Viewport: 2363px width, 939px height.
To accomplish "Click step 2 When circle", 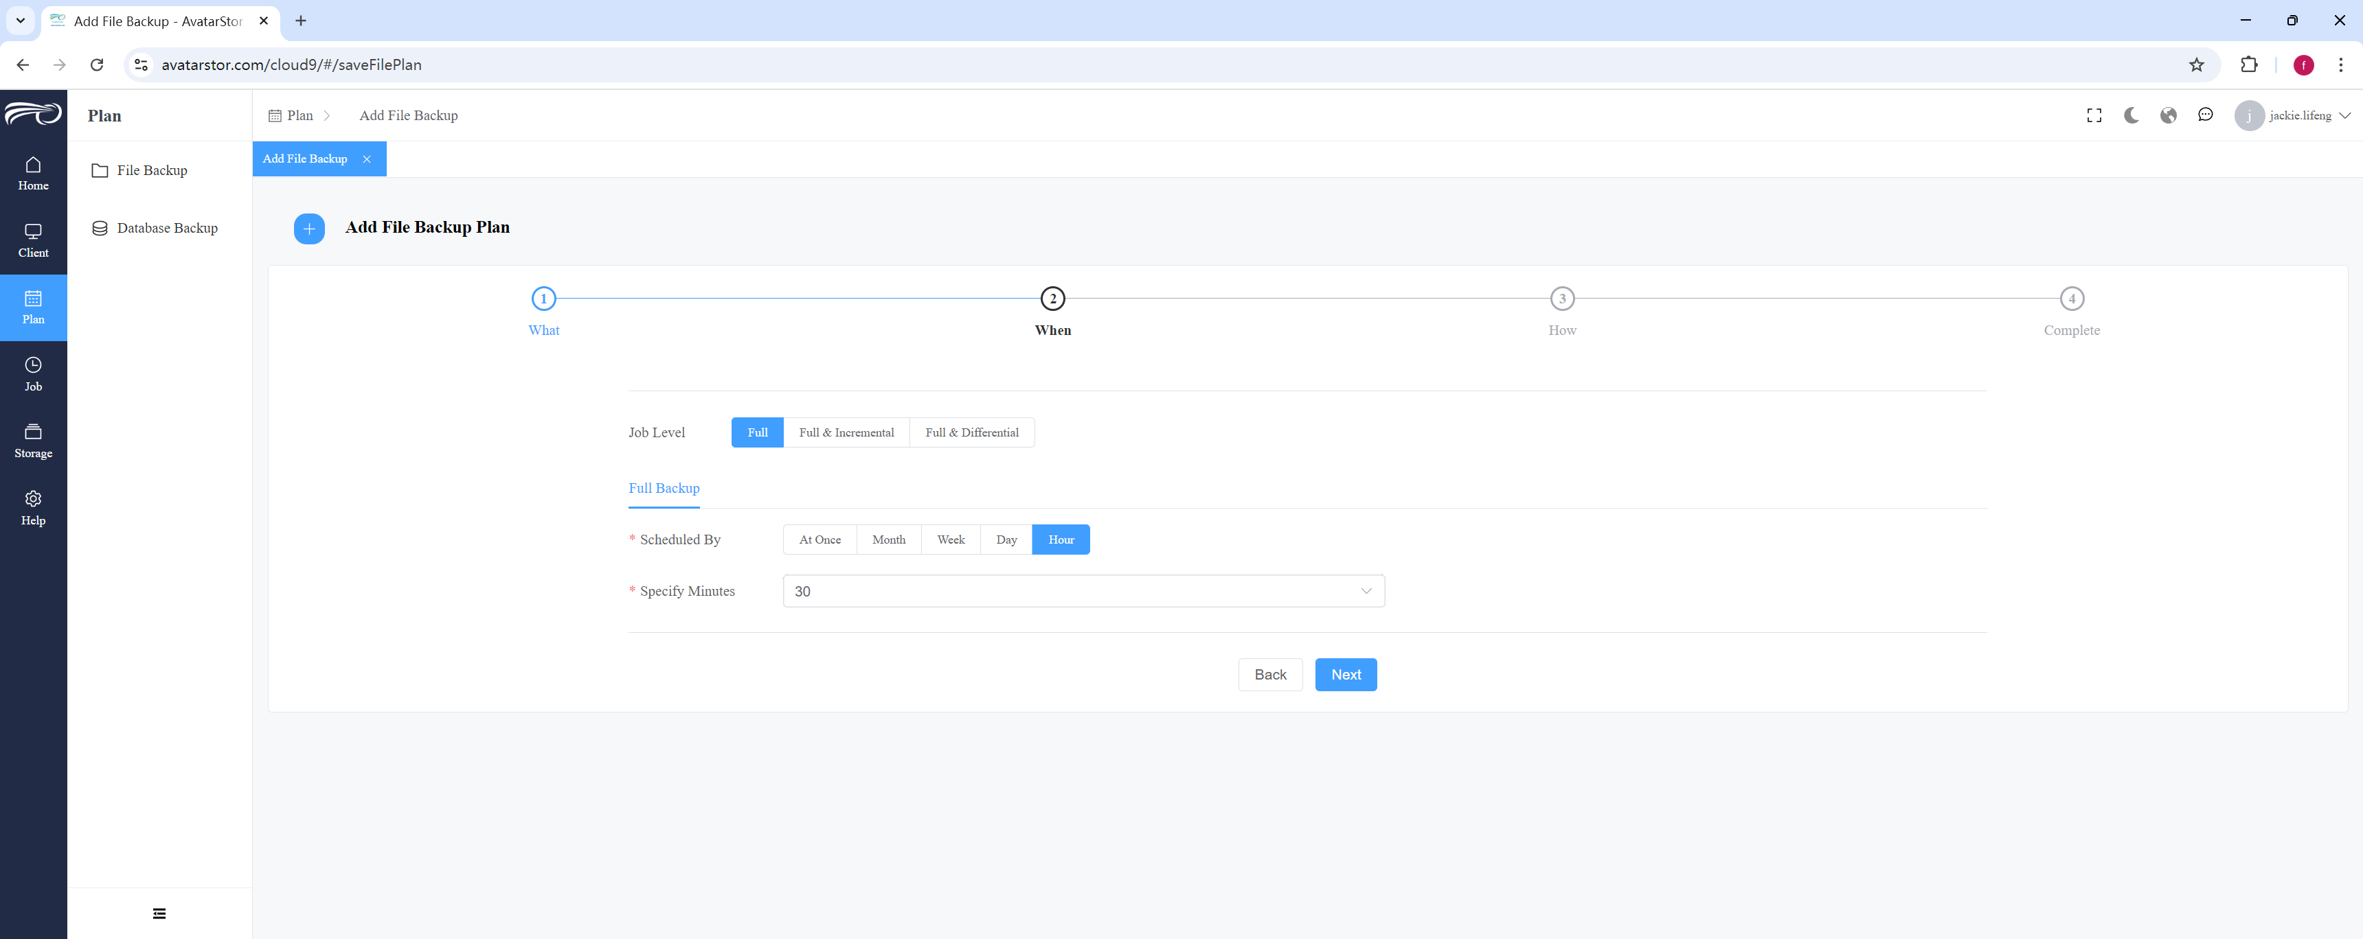I will (1053, 299).
